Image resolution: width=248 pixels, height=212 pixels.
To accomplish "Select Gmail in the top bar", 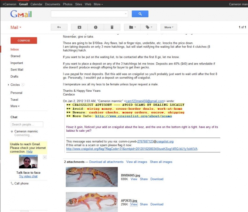I will (x=24, y=4).
